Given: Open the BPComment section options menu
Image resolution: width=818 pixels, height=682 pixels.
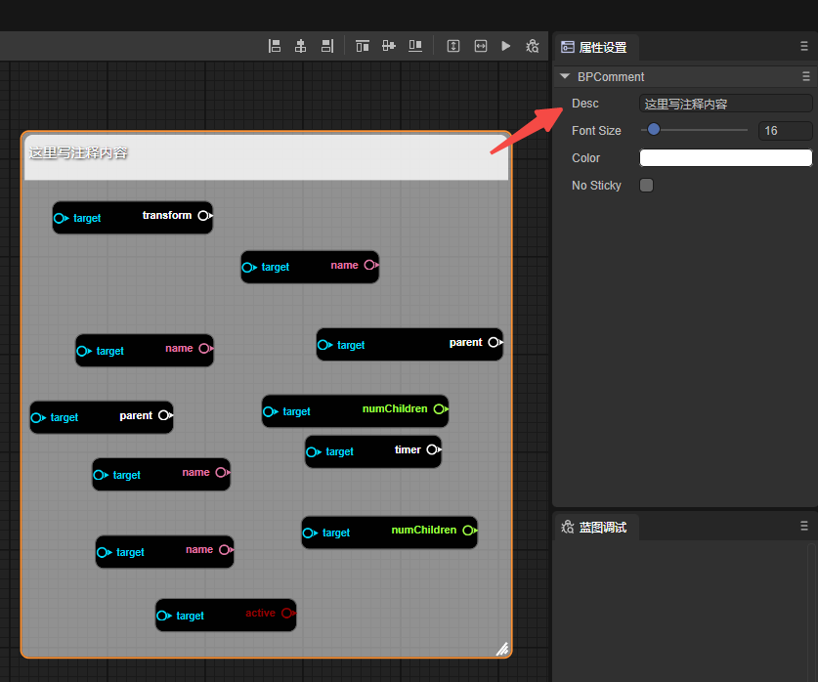Looking at the screenshot, I should tap(806, 76).
